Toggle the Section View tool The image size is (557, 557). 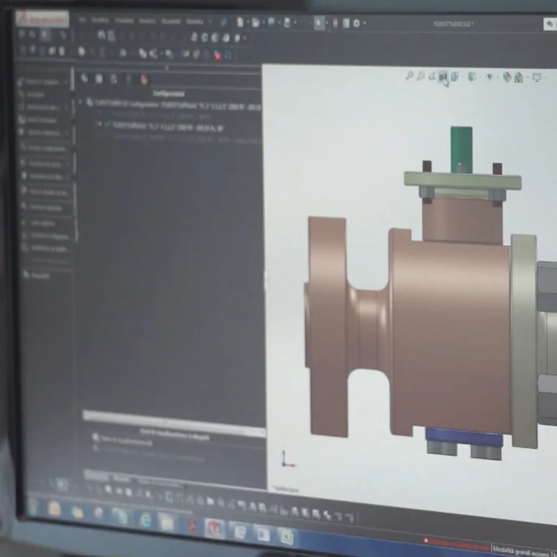[x=443, y=76]
